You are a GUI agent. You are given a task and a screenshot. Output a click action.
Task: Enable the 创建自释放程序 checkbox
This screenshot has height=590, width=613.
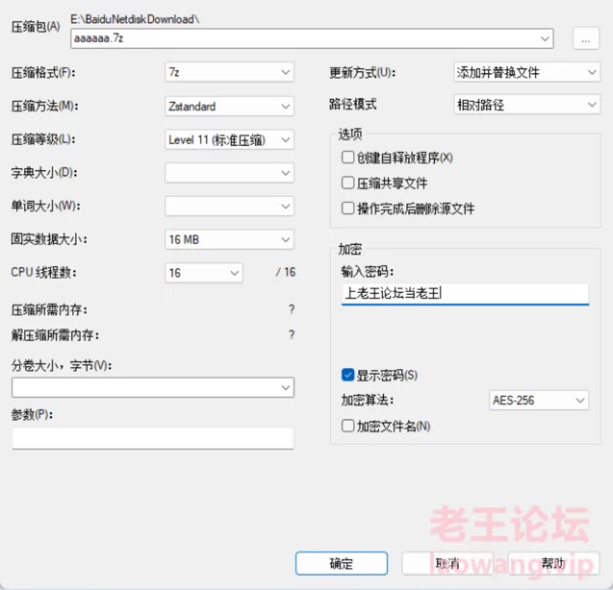coord(348,157)
